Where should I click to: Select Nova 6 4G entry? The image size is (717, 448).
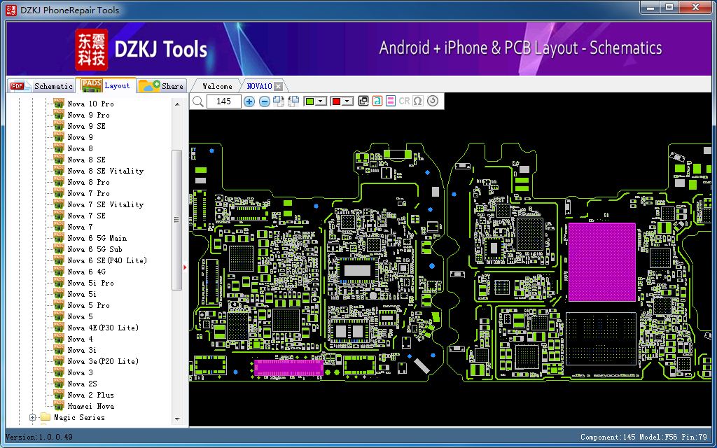click(86, 272)
